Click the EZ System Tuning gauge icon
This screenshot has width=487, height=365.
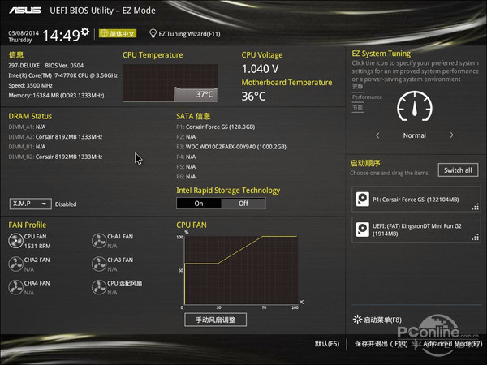[415, 106]
